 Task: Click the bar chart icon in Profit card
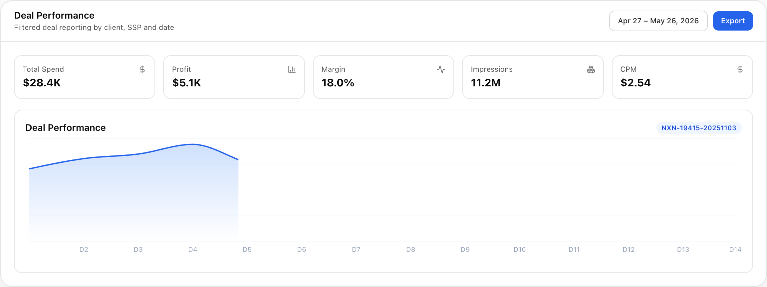[x=292, y=69]
